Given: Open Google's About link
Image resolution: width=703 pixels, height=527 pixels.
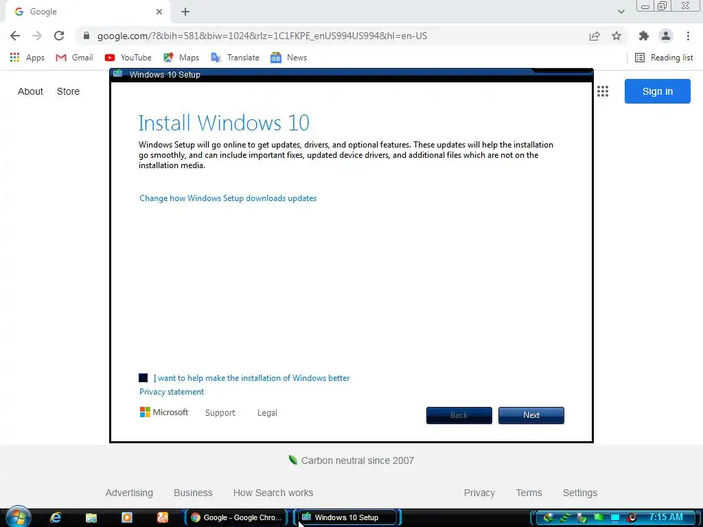Looking at the screenshot, I should pos(30,91).
